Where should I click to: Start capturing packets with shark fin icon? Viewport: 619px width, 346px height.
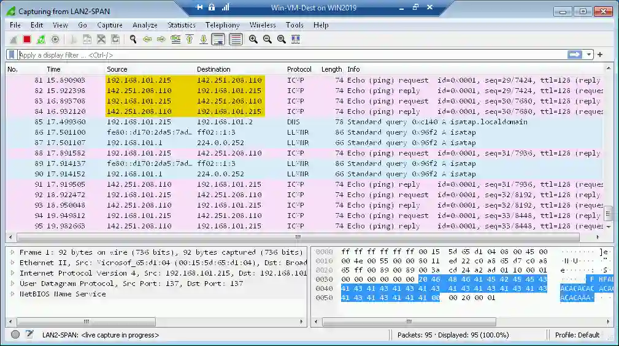point(13,39)
